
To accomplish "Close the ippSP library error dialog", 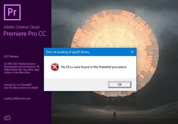I will pyautogui.click(x=132, y=52).
